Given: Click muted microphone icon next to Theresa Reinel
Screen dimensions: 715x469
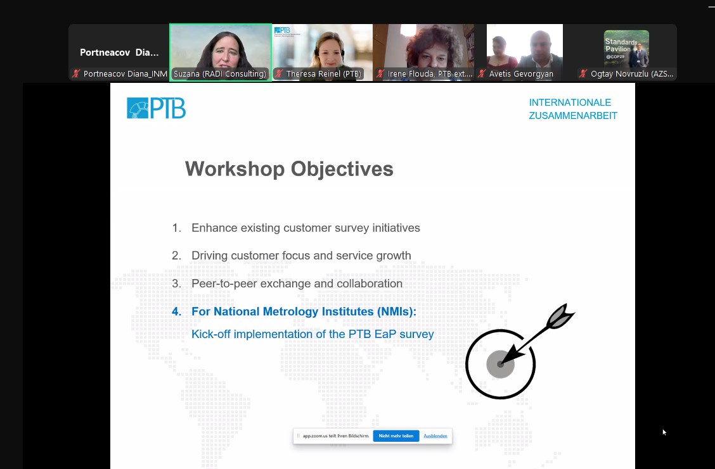Looking at the screenshot, I should click(x=280, y=74).
